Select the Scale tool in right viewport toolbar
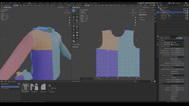 [74, 17]
